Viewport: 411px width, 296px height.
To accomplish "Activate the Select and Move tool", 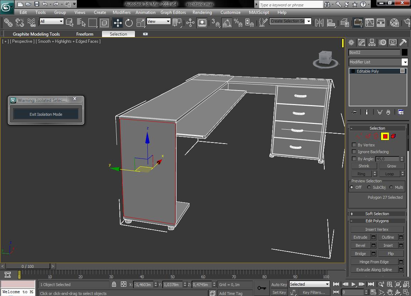I will 118,22.
